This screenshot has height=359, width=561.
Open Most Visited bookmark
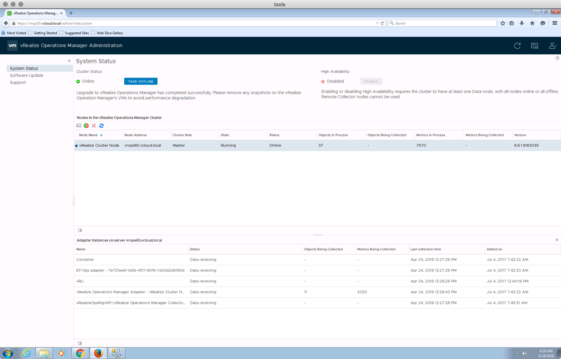click(x=14, y=33)
